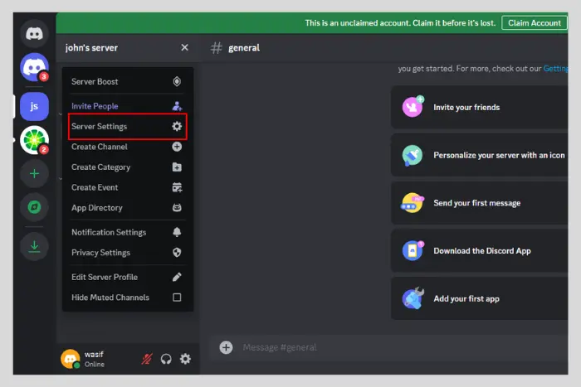Open Notification Settings menu item
The height and width of the screenshot is (387, 581).
(128, 232)
